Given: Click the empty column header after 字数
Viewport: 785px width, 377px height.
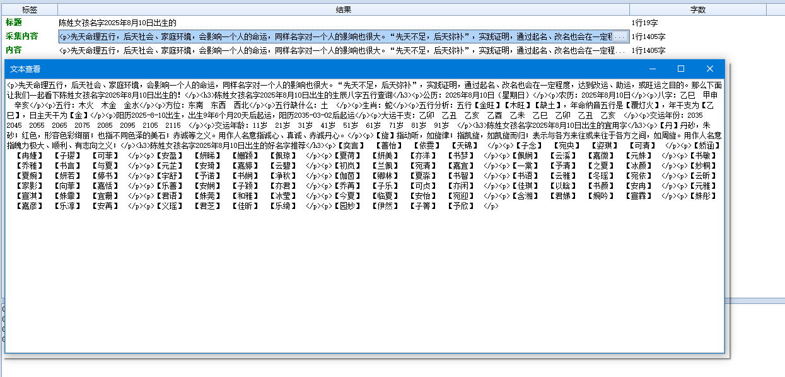Looking at the screenshot, I should 775,9.
